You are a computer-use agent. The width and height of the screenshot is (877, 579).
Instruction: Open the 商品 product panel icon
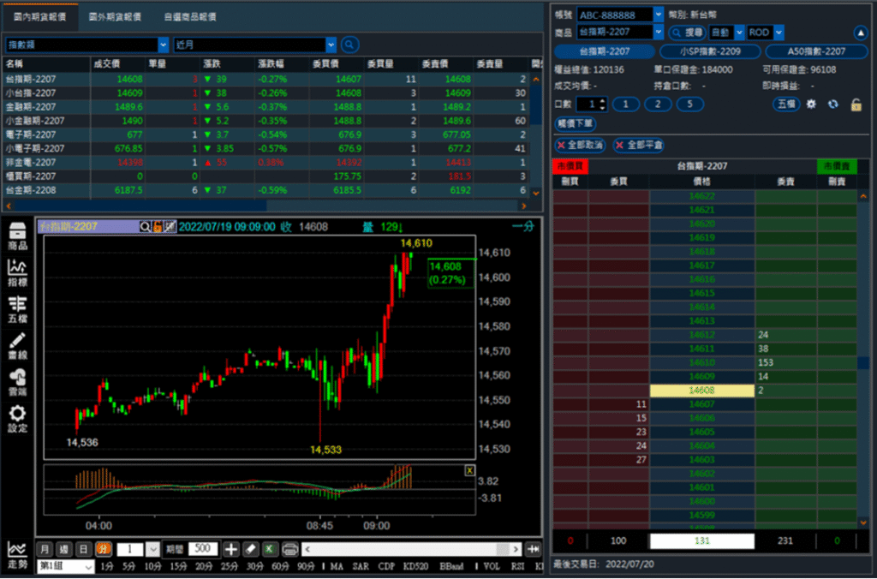(17, 236)
